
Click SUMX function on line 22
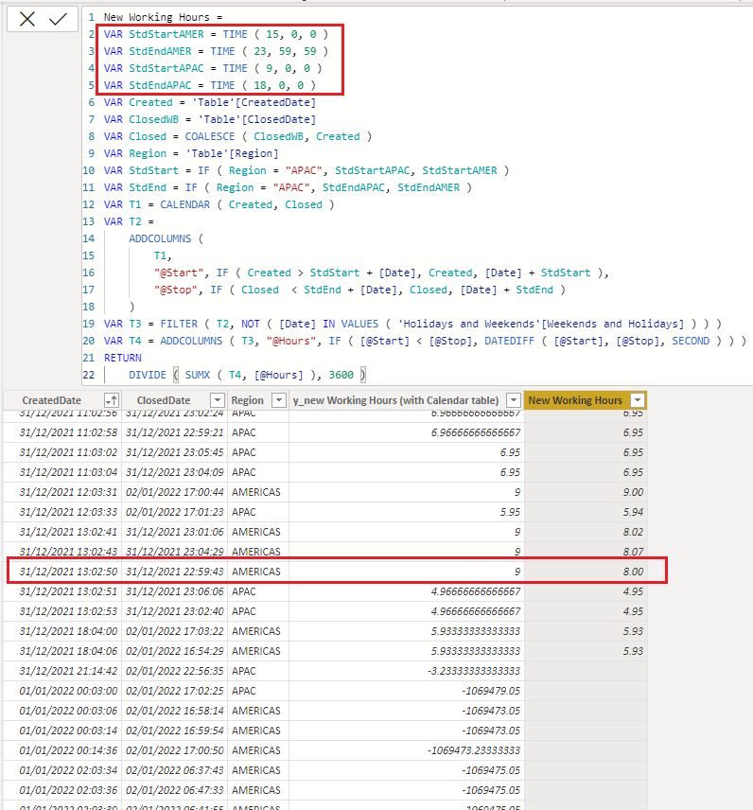(198, 375)
